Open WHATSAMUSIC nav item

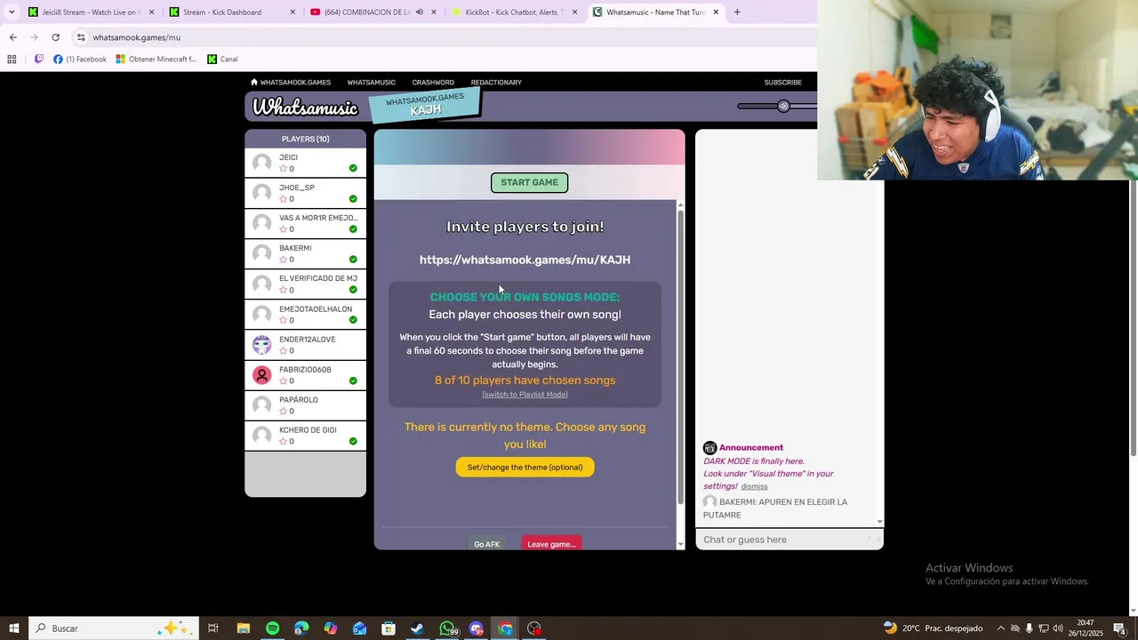coord(372,83)
